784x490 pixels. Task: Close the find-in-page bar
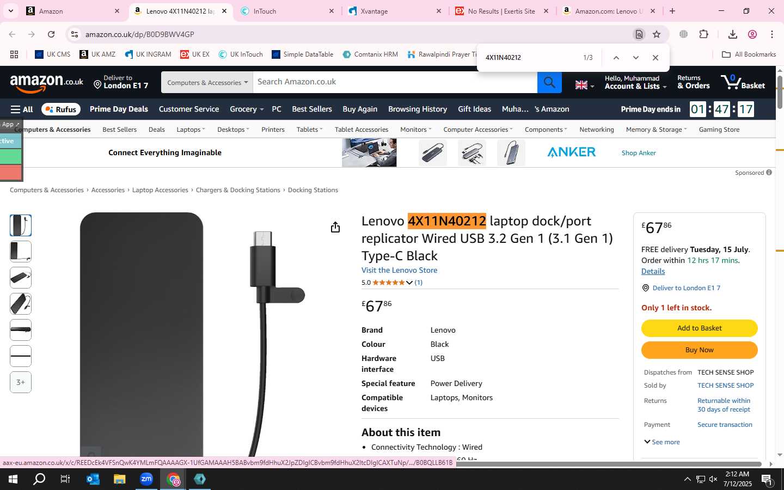[x=656, y=58]
